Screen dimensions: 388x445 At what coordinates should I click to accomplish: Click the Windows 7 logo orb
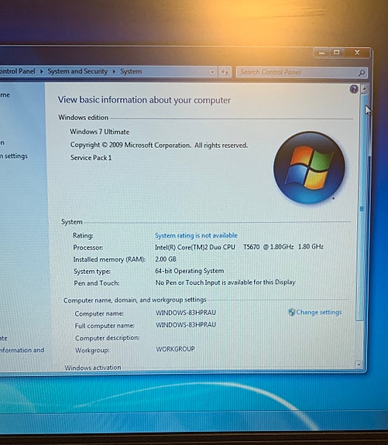point(309,167)
